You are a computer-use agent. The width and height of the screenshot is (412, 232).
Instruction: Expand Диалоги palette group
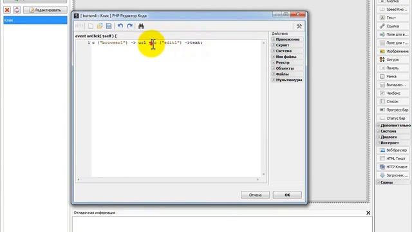point(379,137)
